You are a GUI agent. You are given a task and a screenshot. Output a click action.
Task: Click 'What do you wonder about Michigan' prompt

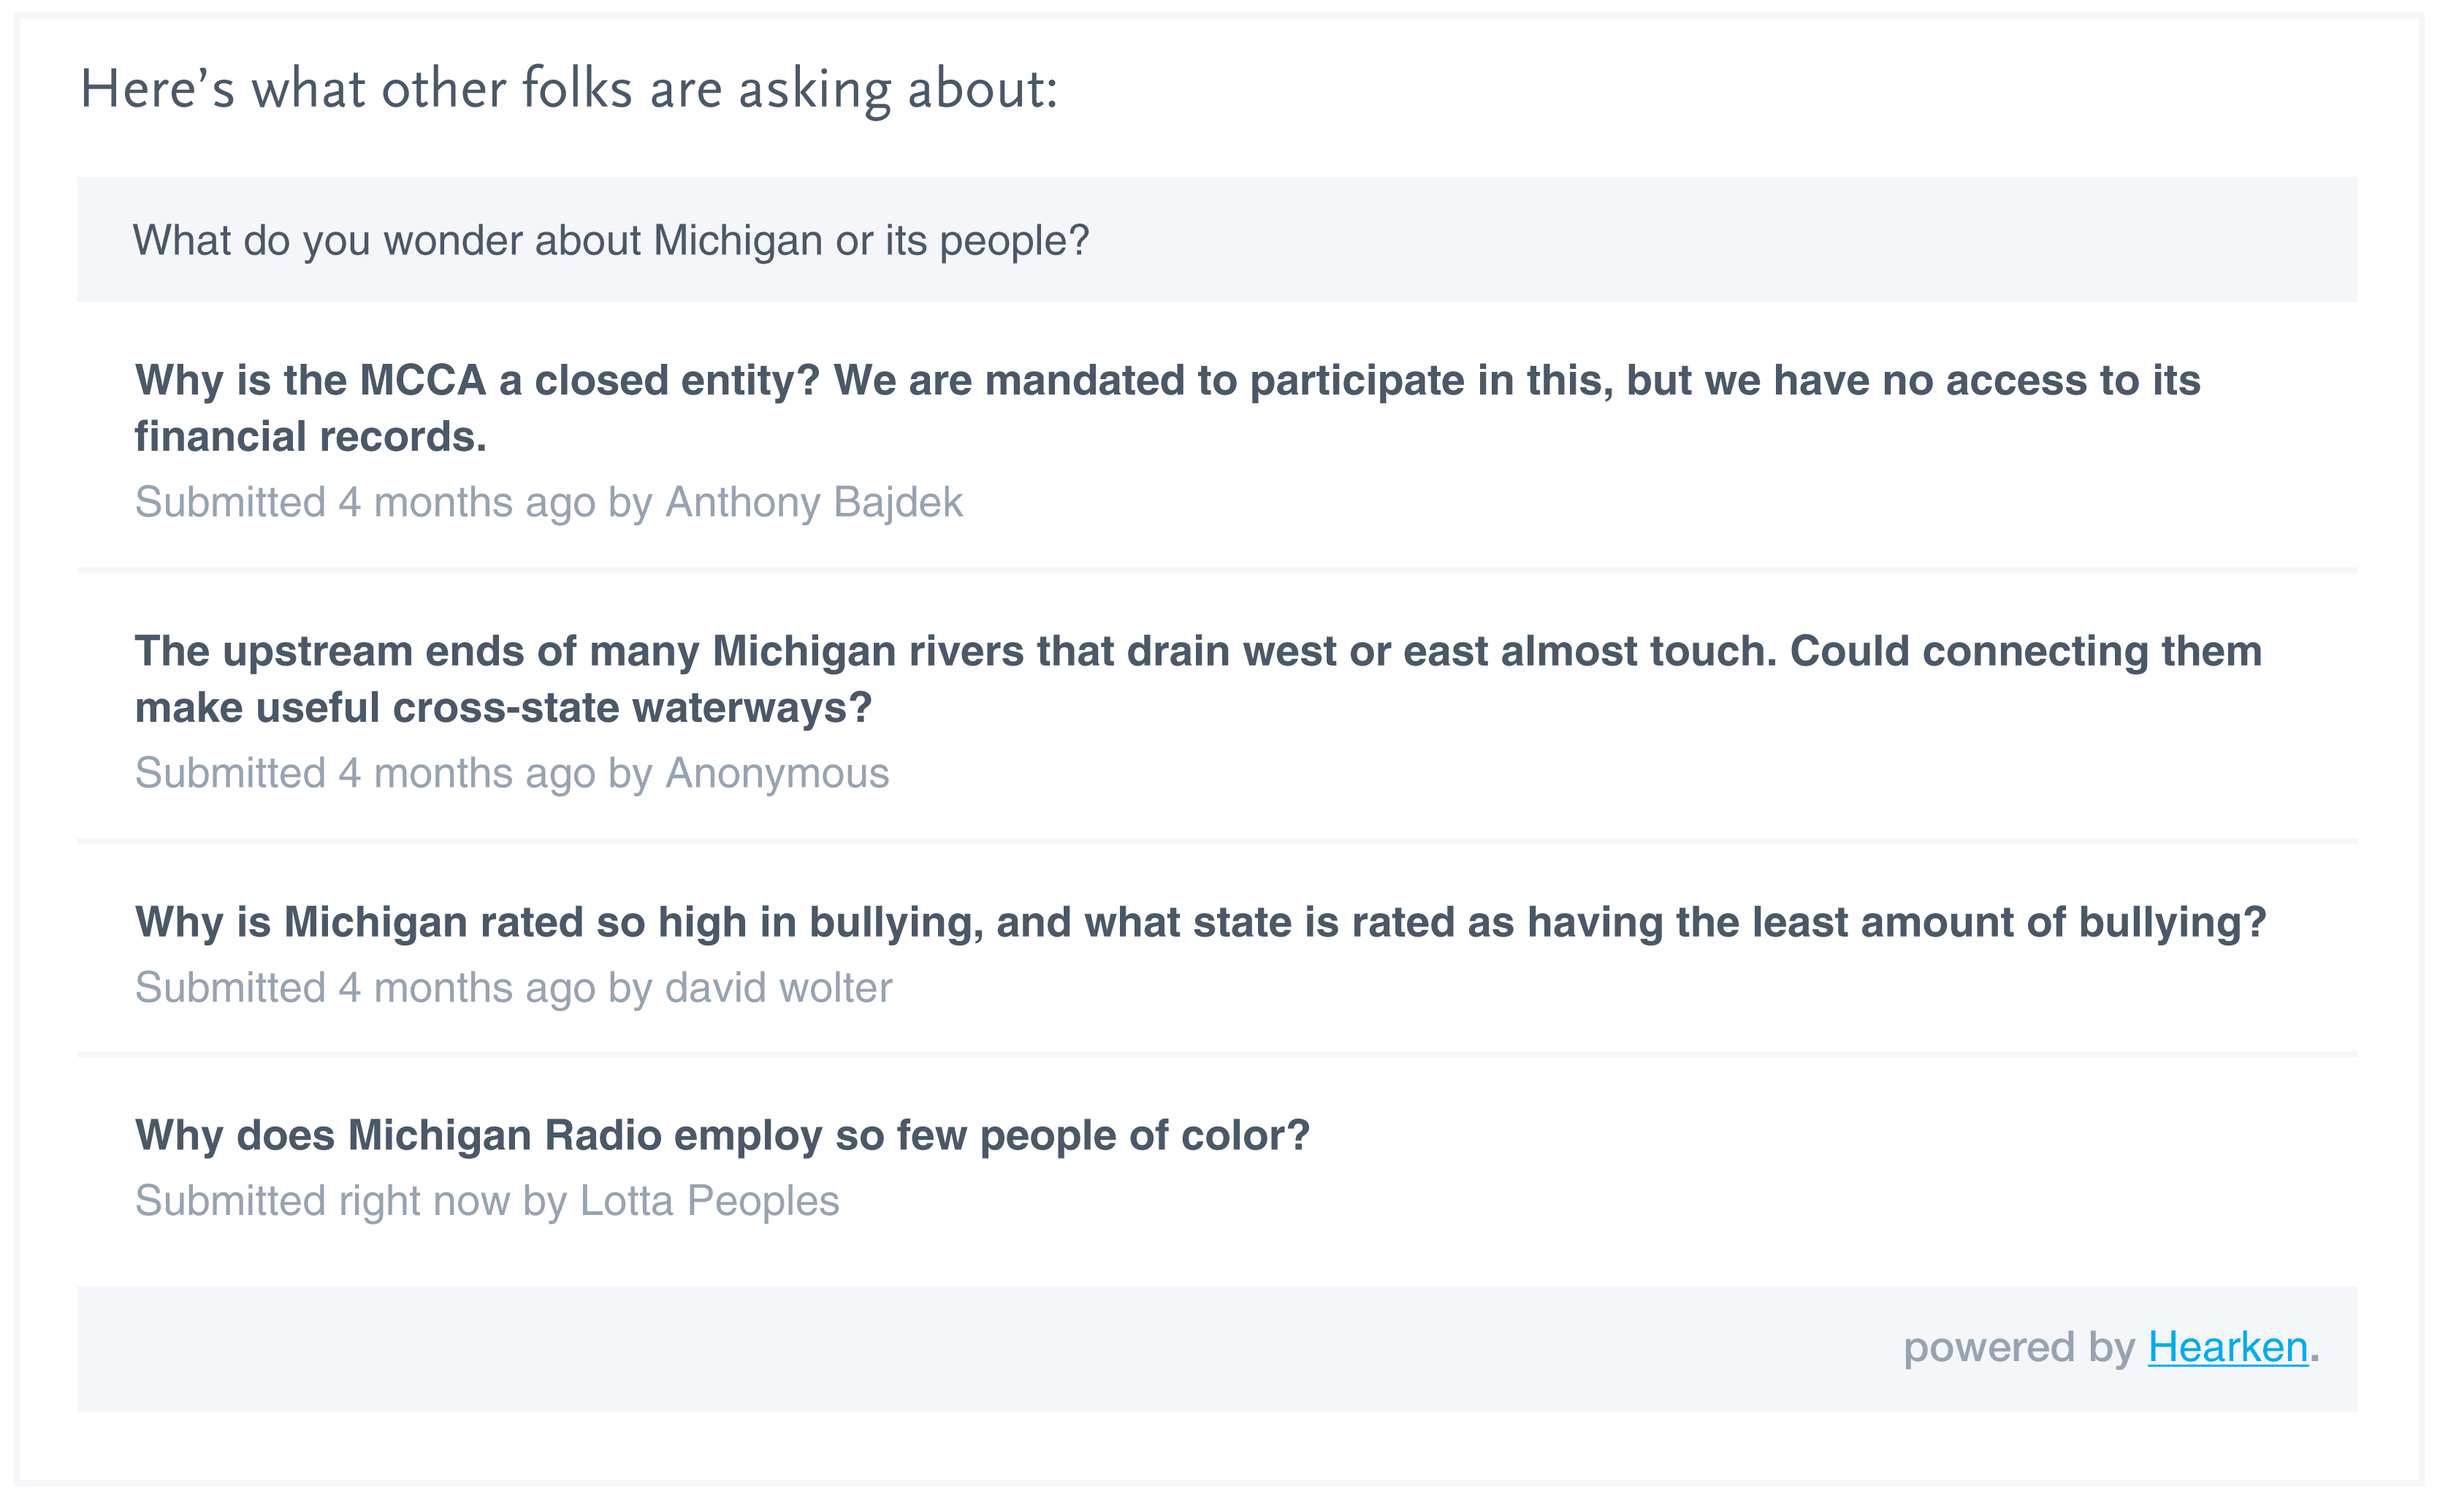tap(610, 240)
